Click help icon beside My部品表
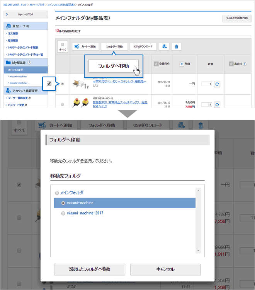This screenshot has width=255, height=290. click(29, 63)
